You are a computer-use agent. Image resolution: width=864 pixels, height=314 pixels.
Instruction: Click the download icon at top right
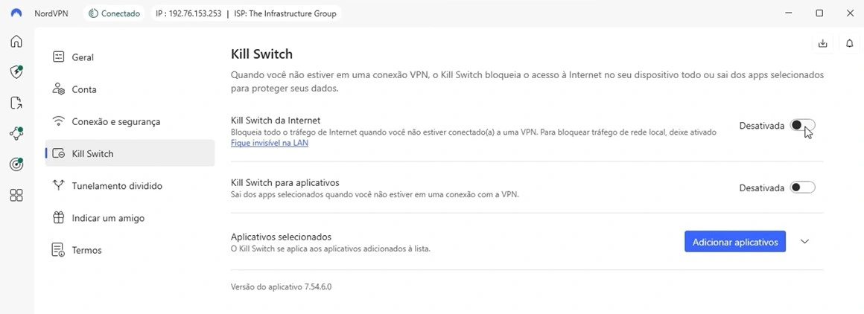click(x=823, y=43)
